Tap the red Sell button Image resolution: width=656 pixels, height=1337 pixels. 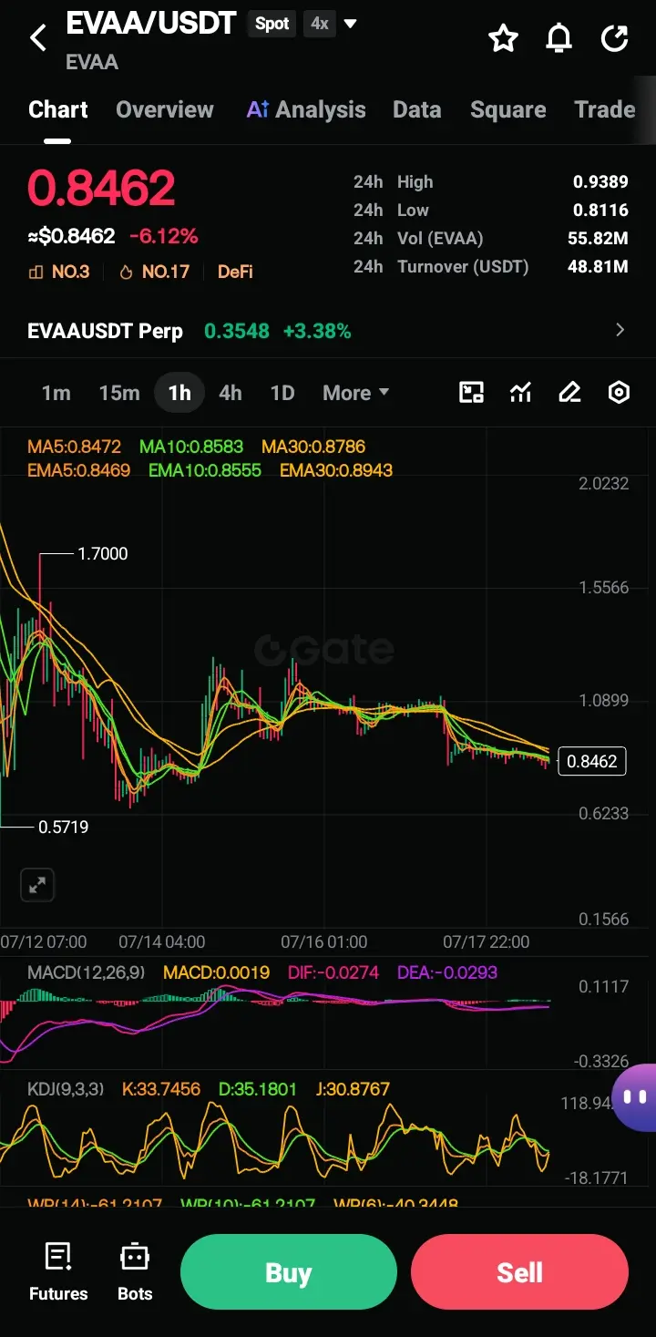(x=519, y=1272)
